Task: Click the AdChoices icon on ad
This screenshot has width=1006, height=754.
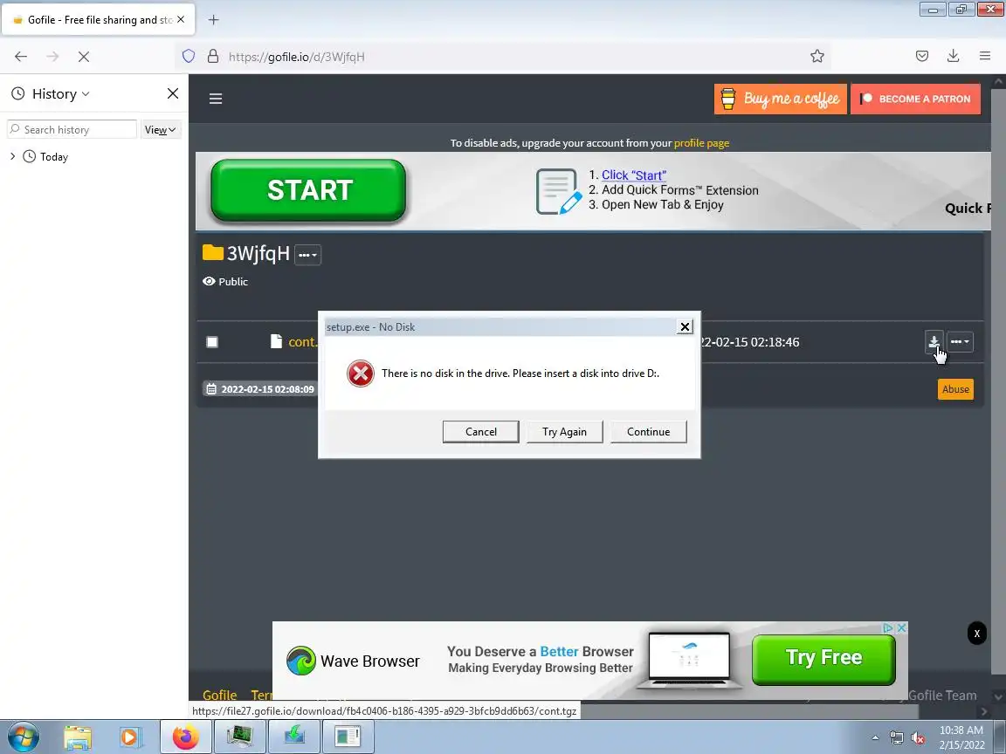Action: pyautogui.click(x=888, y=627)
